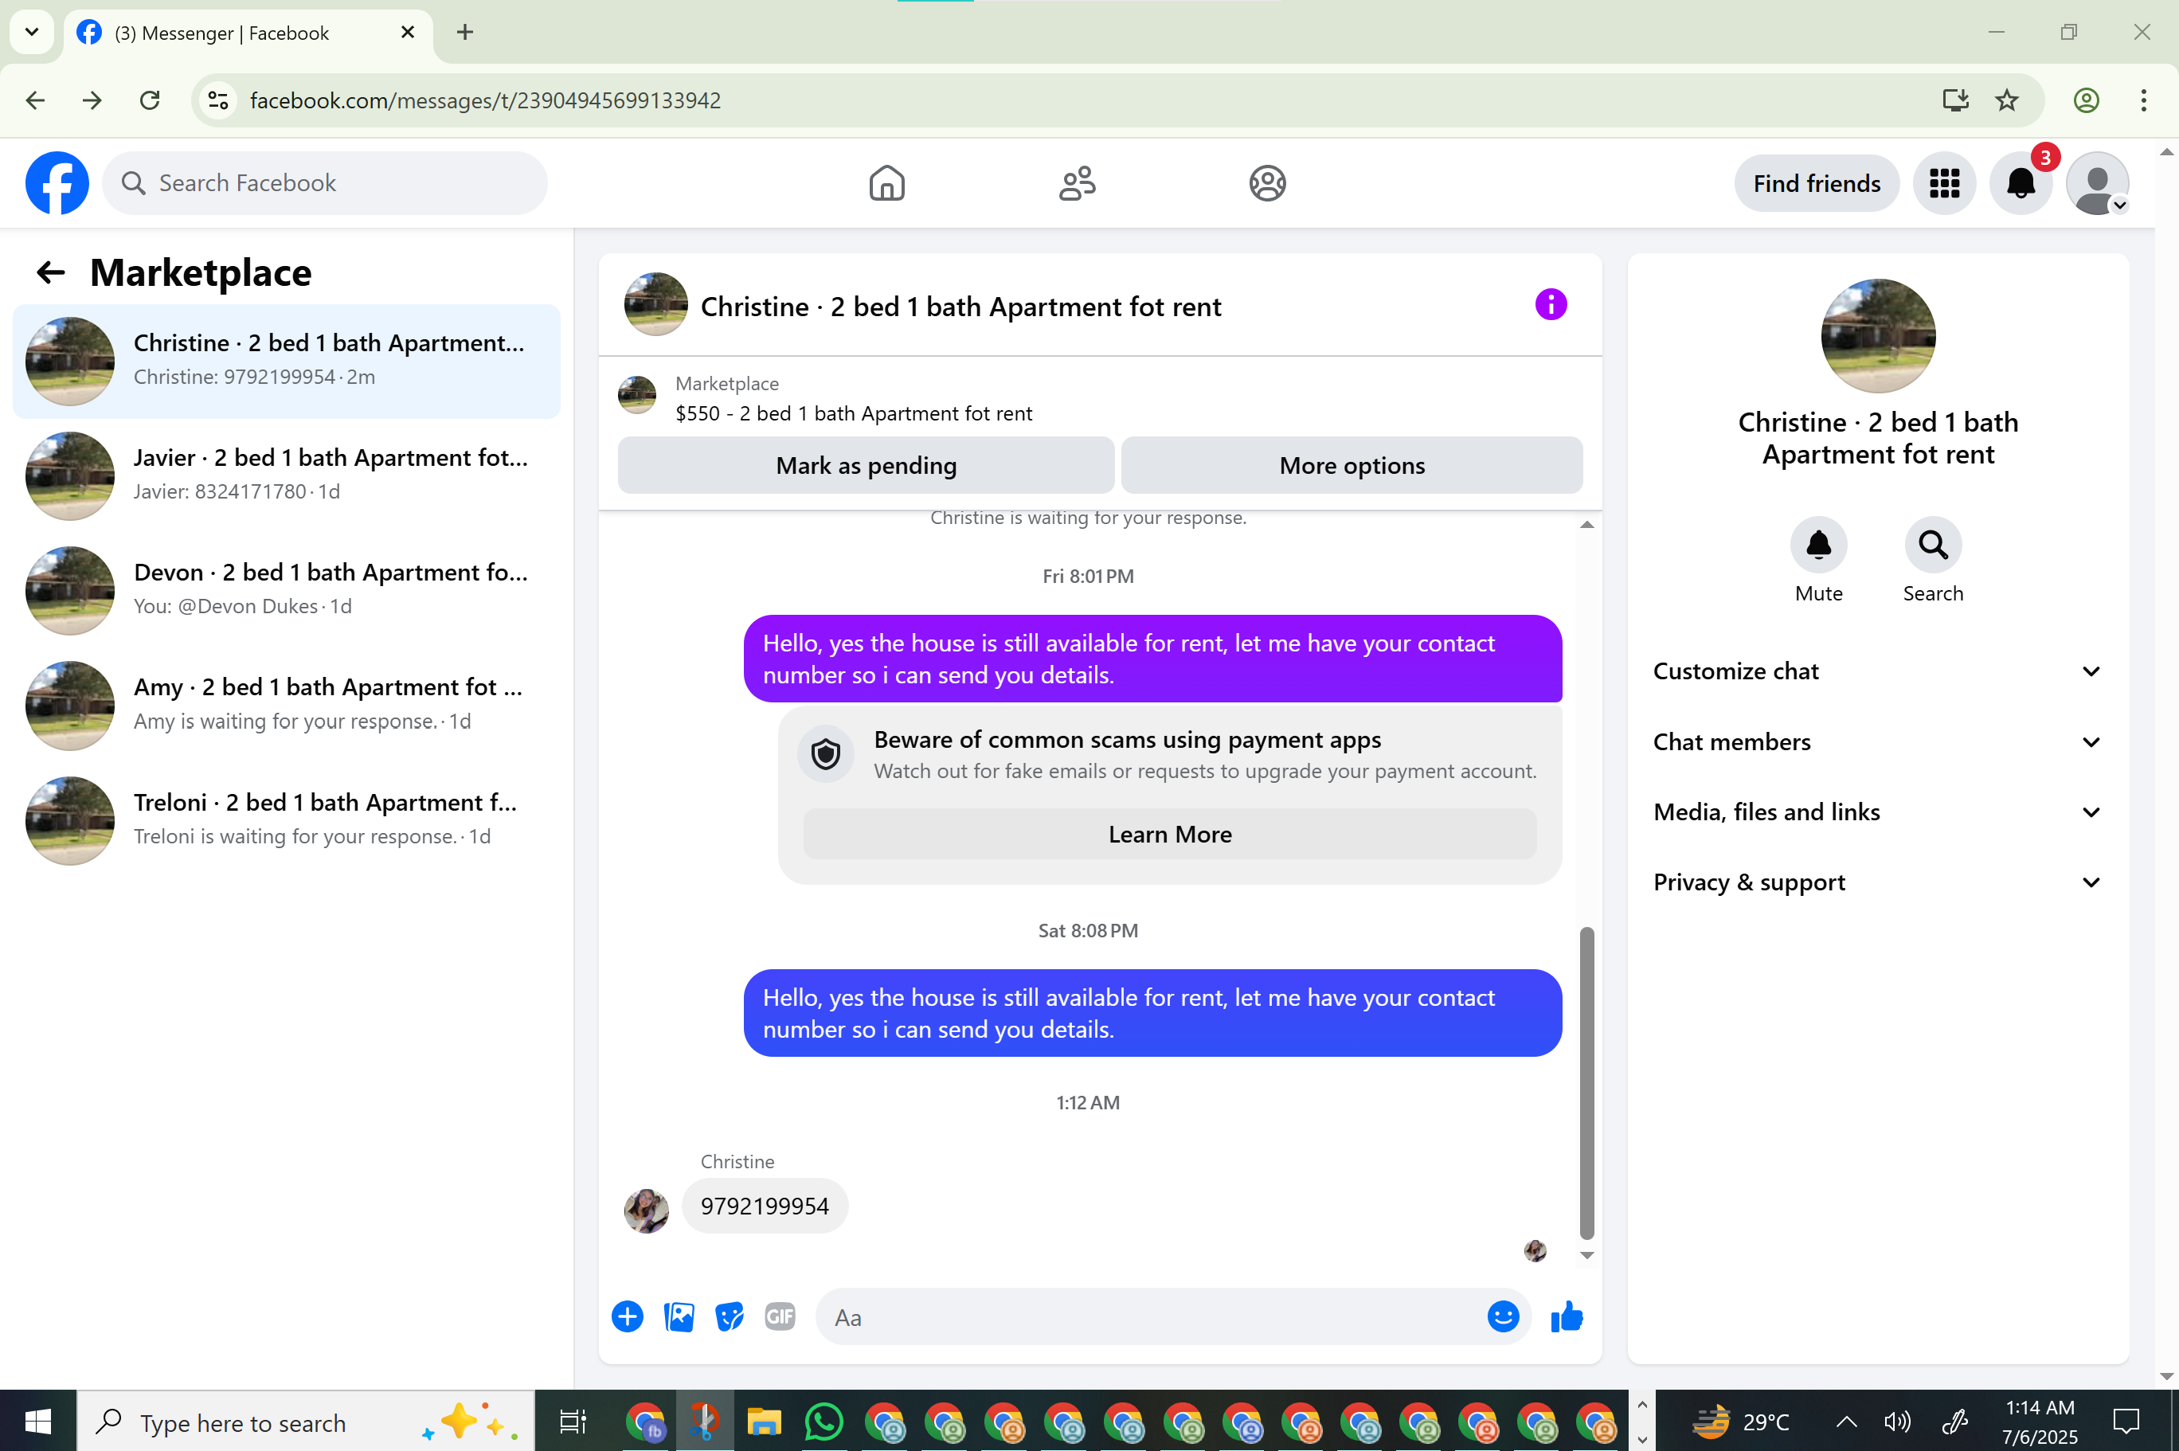
Task: Expand Media, files and links
Action: (x=1876, y=812)
